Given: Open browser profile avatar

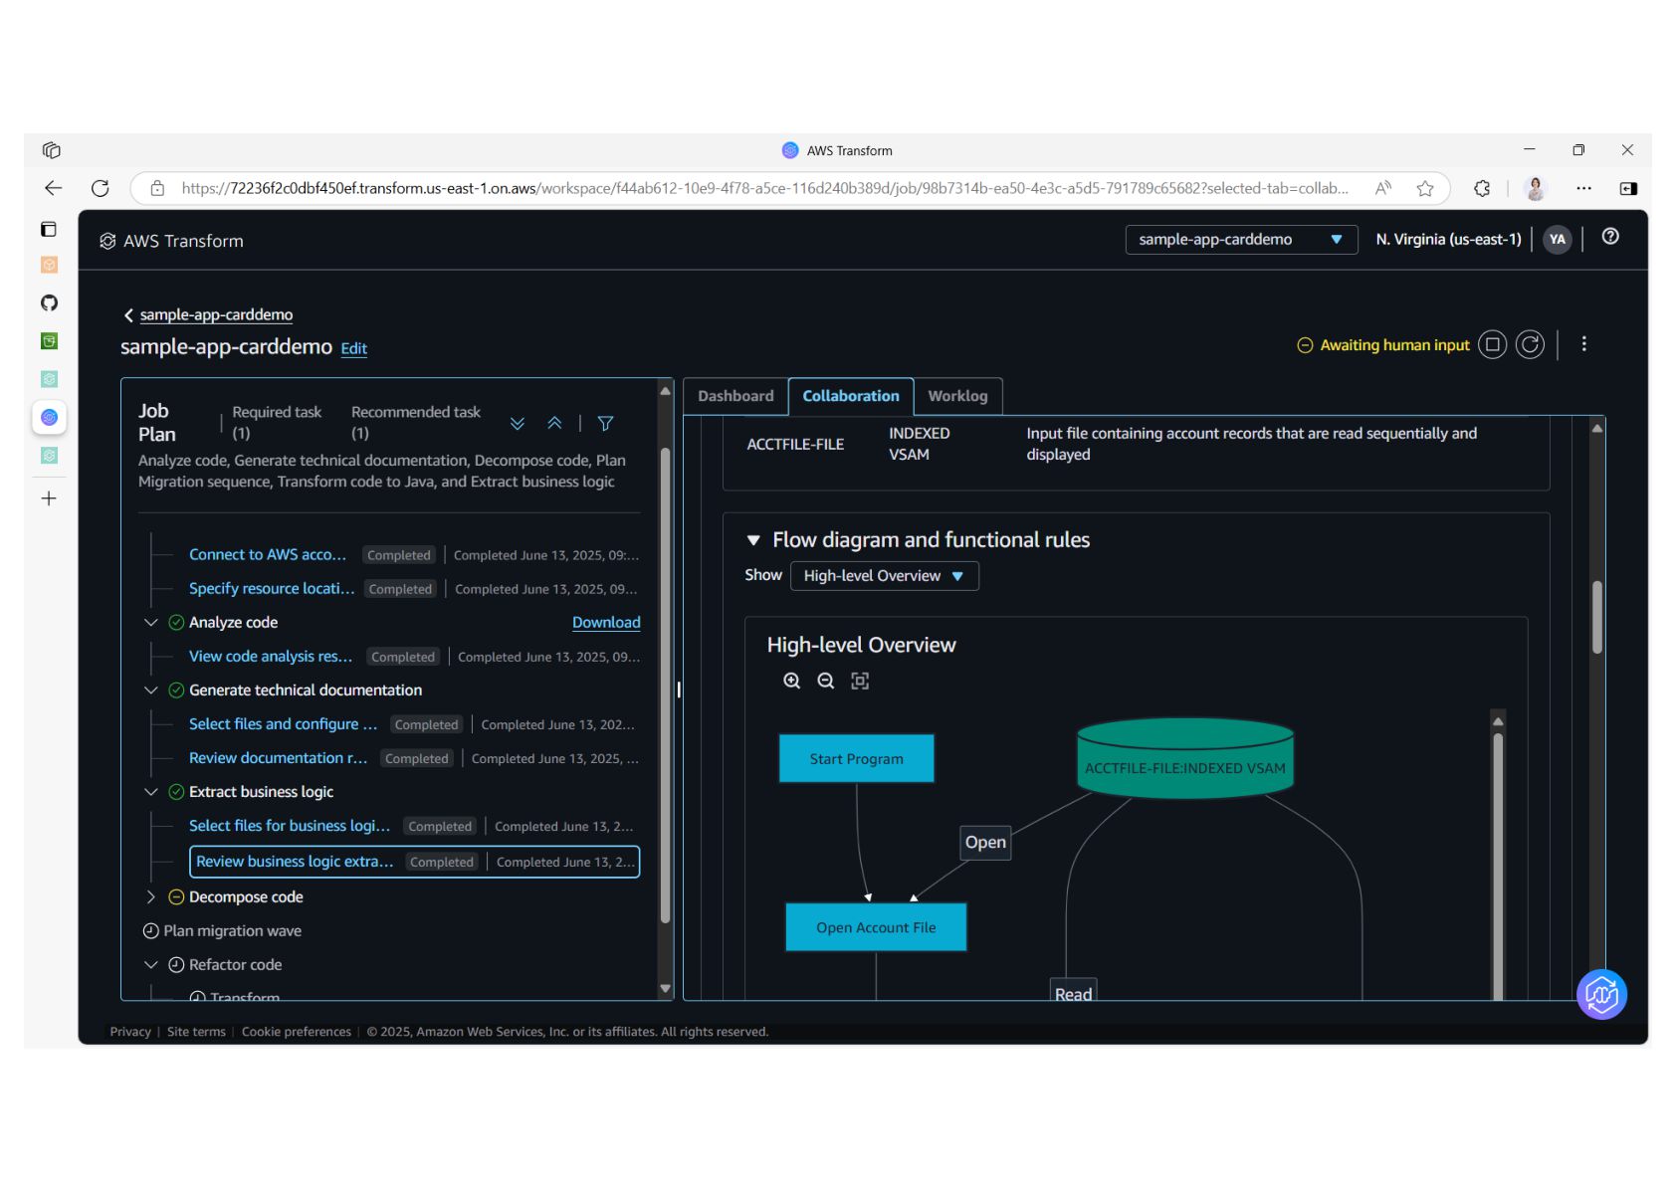Looking at the screenshot, I should coord(1536,188).
